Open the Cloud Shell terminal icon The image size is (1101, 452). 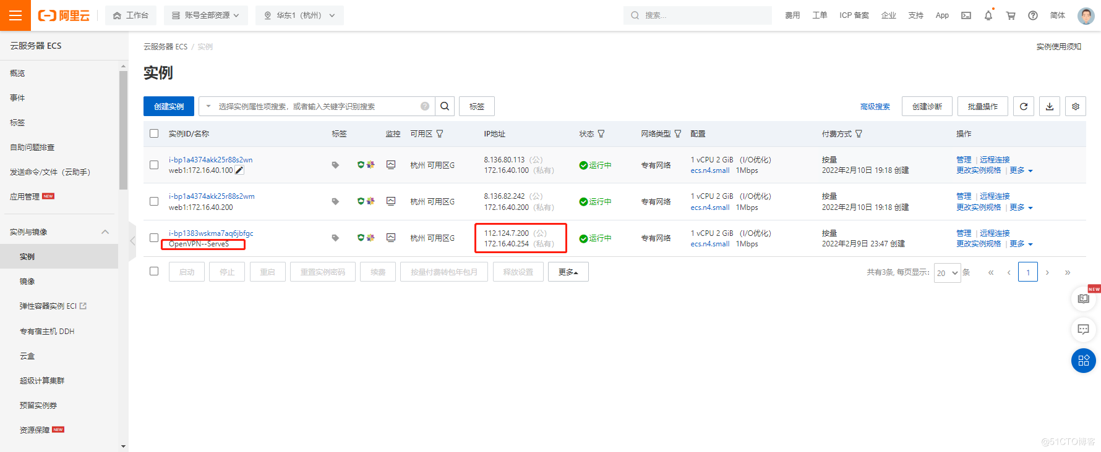pos(966,15)
